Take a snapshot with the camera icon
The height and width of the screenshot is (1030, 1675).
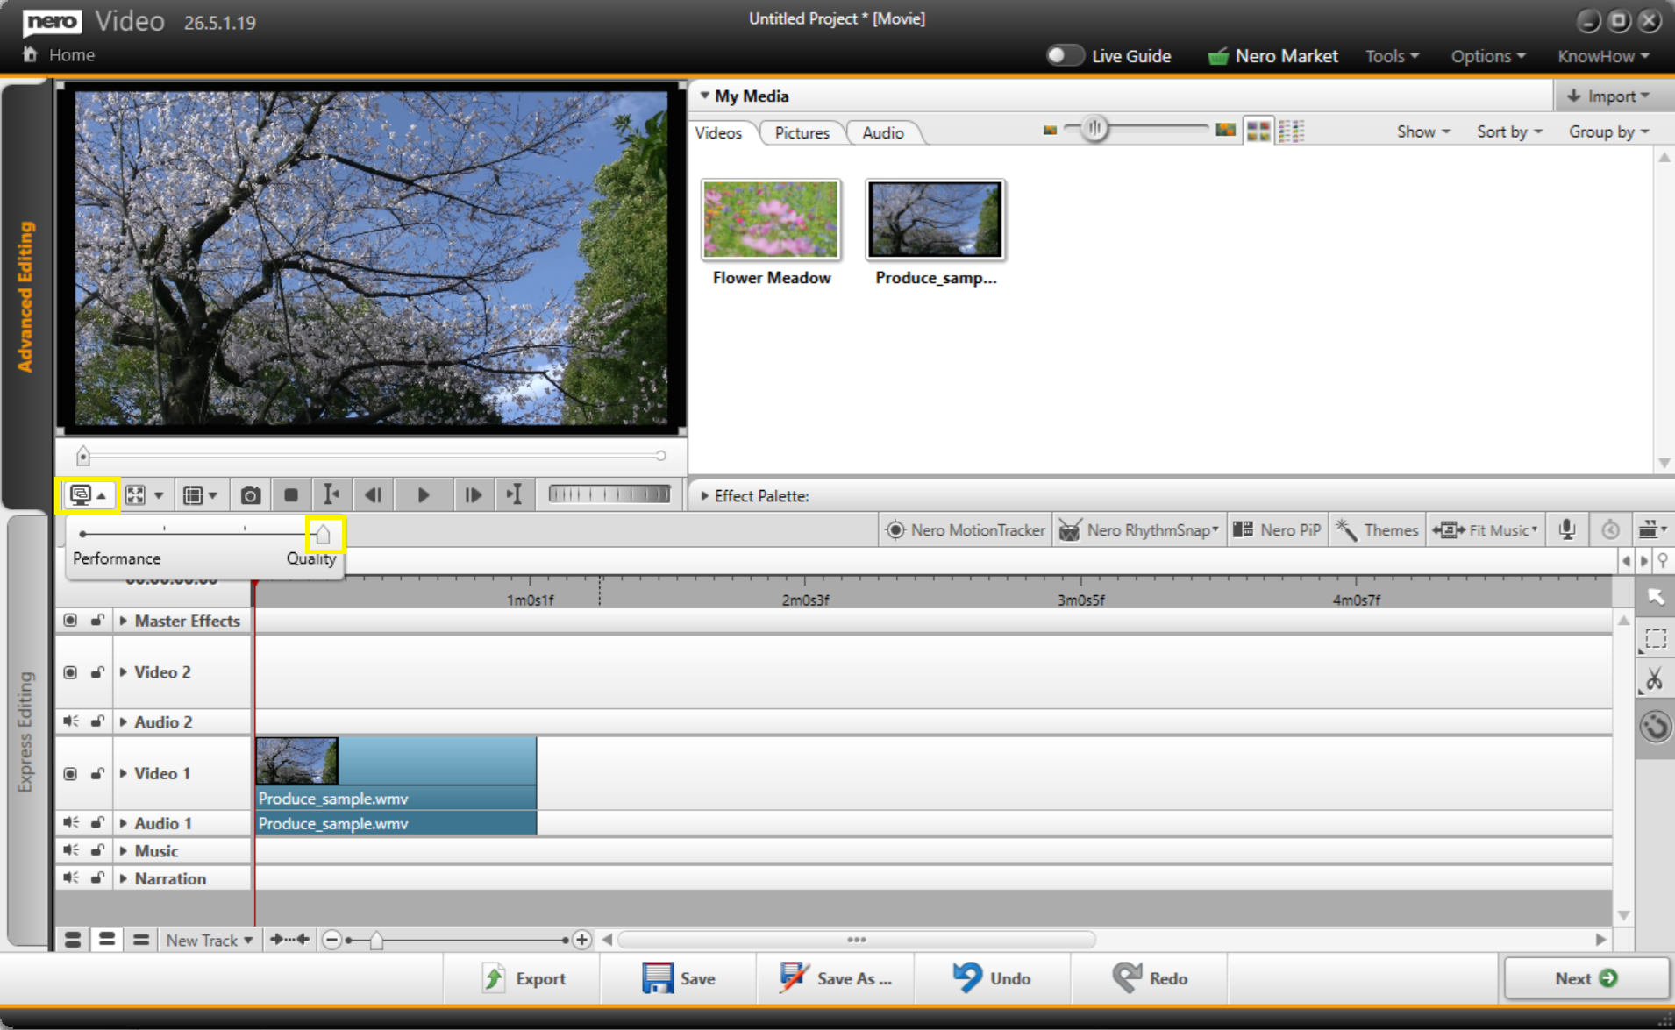tap(250, 495)
